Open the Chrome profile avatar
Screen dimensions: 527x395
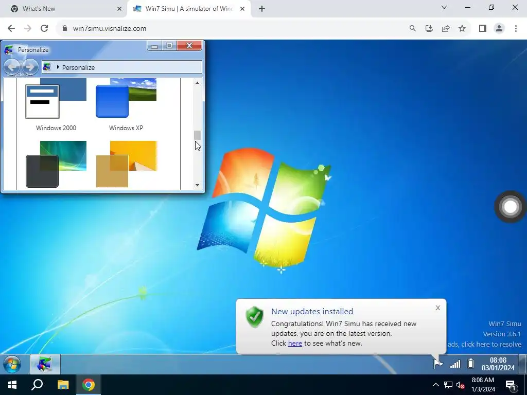(x=499, y=29)
